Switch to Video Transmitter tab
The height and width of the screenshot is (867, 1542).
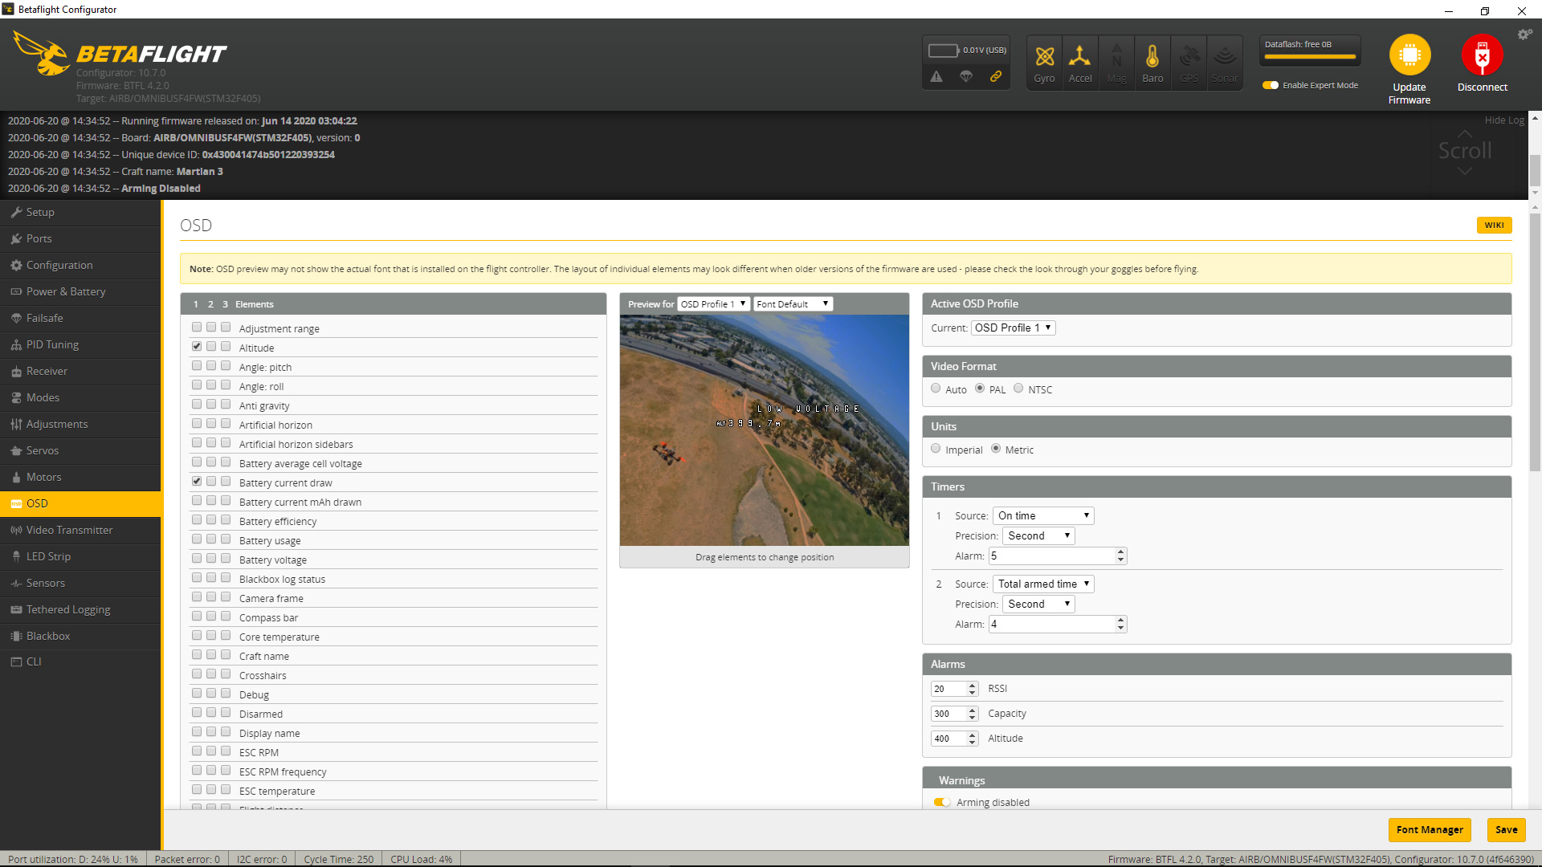pos(69,530)
